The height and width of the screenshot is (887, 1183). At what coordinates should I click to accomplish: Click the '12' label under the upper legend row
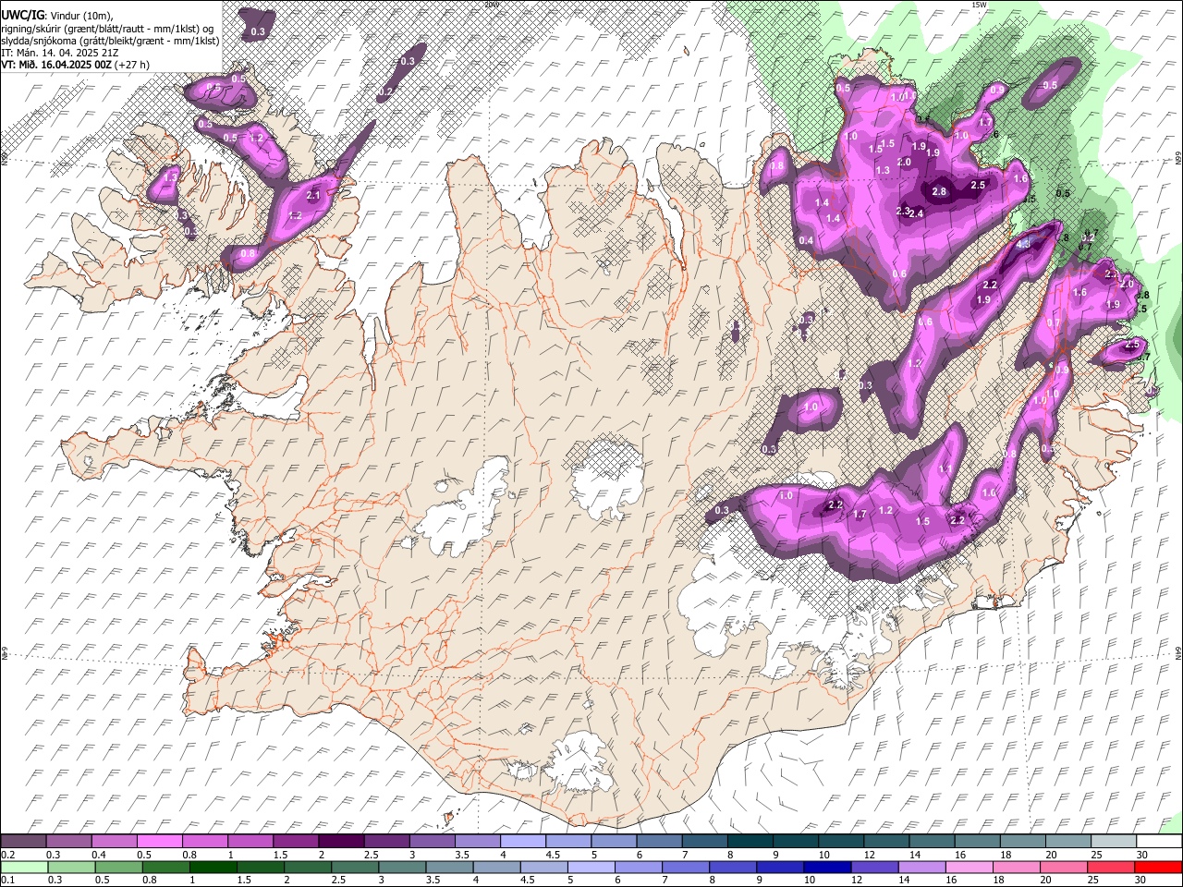(x=870, y=855)
